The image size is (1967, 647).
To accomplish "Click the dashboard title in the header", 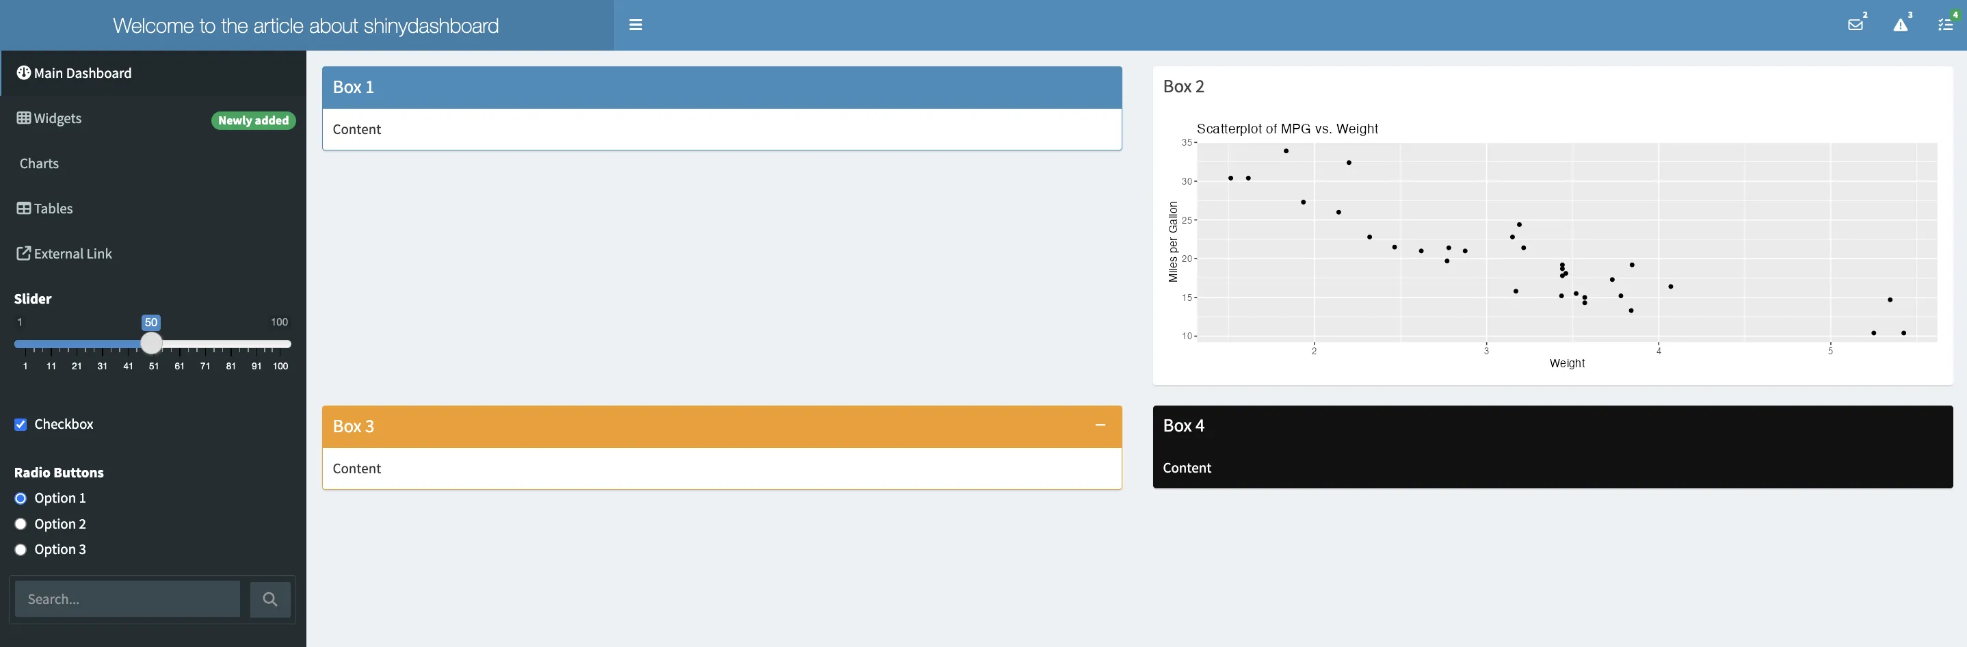I will (306, 26).
